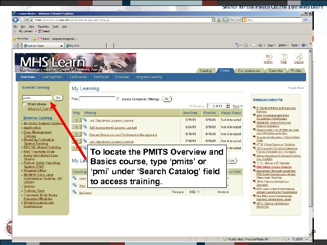327x245 pixels.
Task: Open the Self Assessment/Lessons Learned offering link
Action: point(113,127)
